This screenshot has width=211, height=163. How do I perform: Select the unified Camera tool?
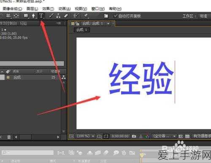coord(8,16)
